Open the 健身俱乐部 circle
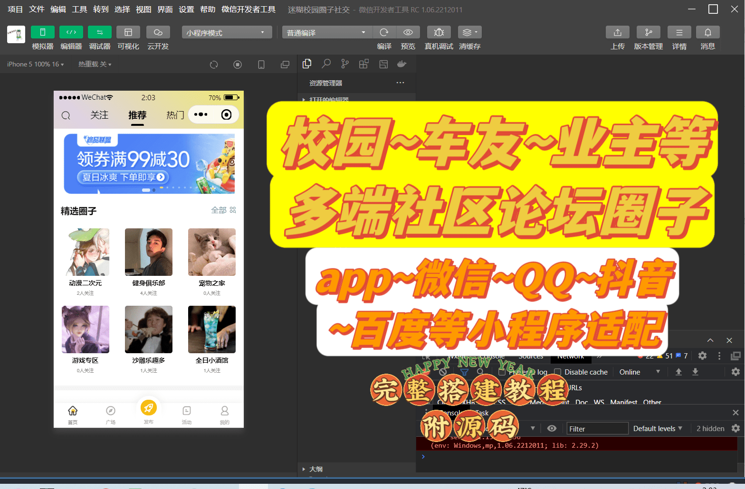 coord(149,263)
